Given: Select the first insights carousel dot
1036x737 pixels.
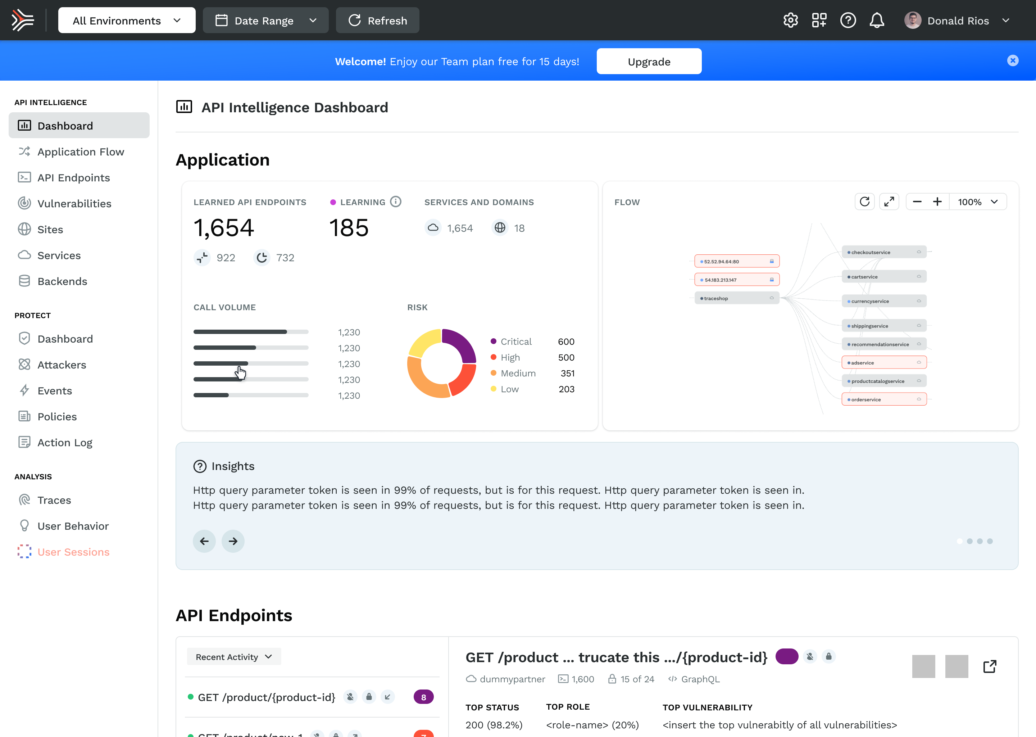Looking at the screenshot, I should coord(959,541).
